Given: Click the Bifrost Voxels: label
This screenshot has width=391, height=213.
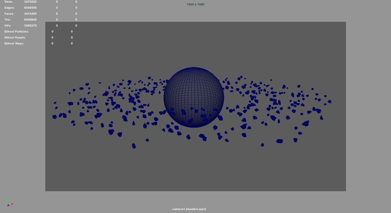Looking at the screenshot, I should coord(15,38).
